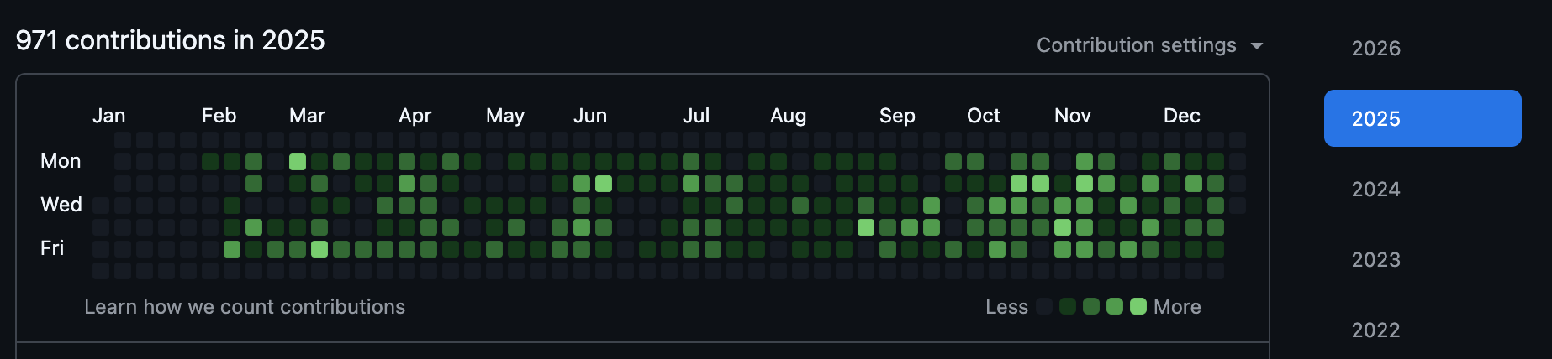The height and width of the screenshot is (359, 1552).
Task: Click the darkest legend square next to Less
Action: [1044, 306]
